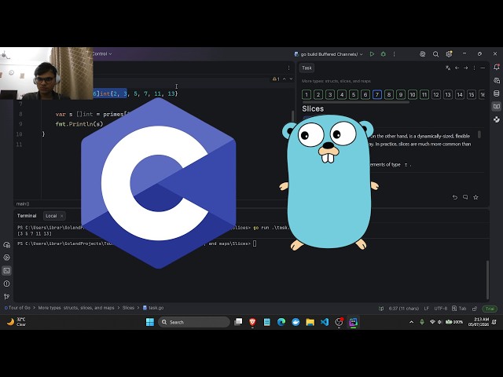Jump to next highlighted problem down arrow
The image size is (503, 377).
(x=291, y=79)
